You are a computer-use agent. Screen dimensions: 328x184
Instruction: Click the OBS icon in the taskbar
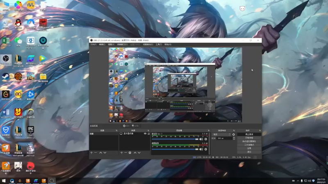52,181
